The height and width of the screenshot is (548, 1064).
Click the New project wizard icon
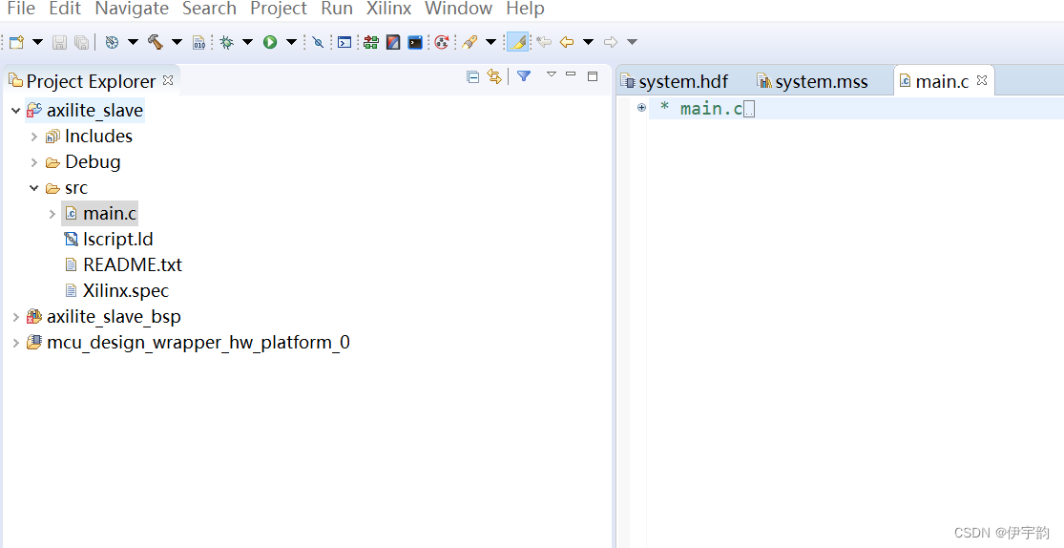pos(17,42)
